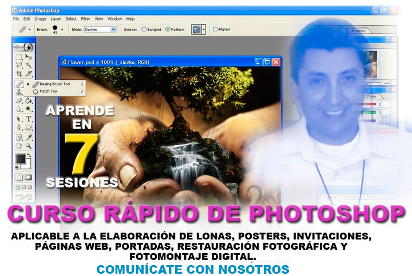Click the swap foreground/background colors arrow
Screen dimensions: 412x276
click(x=29, y=155)
